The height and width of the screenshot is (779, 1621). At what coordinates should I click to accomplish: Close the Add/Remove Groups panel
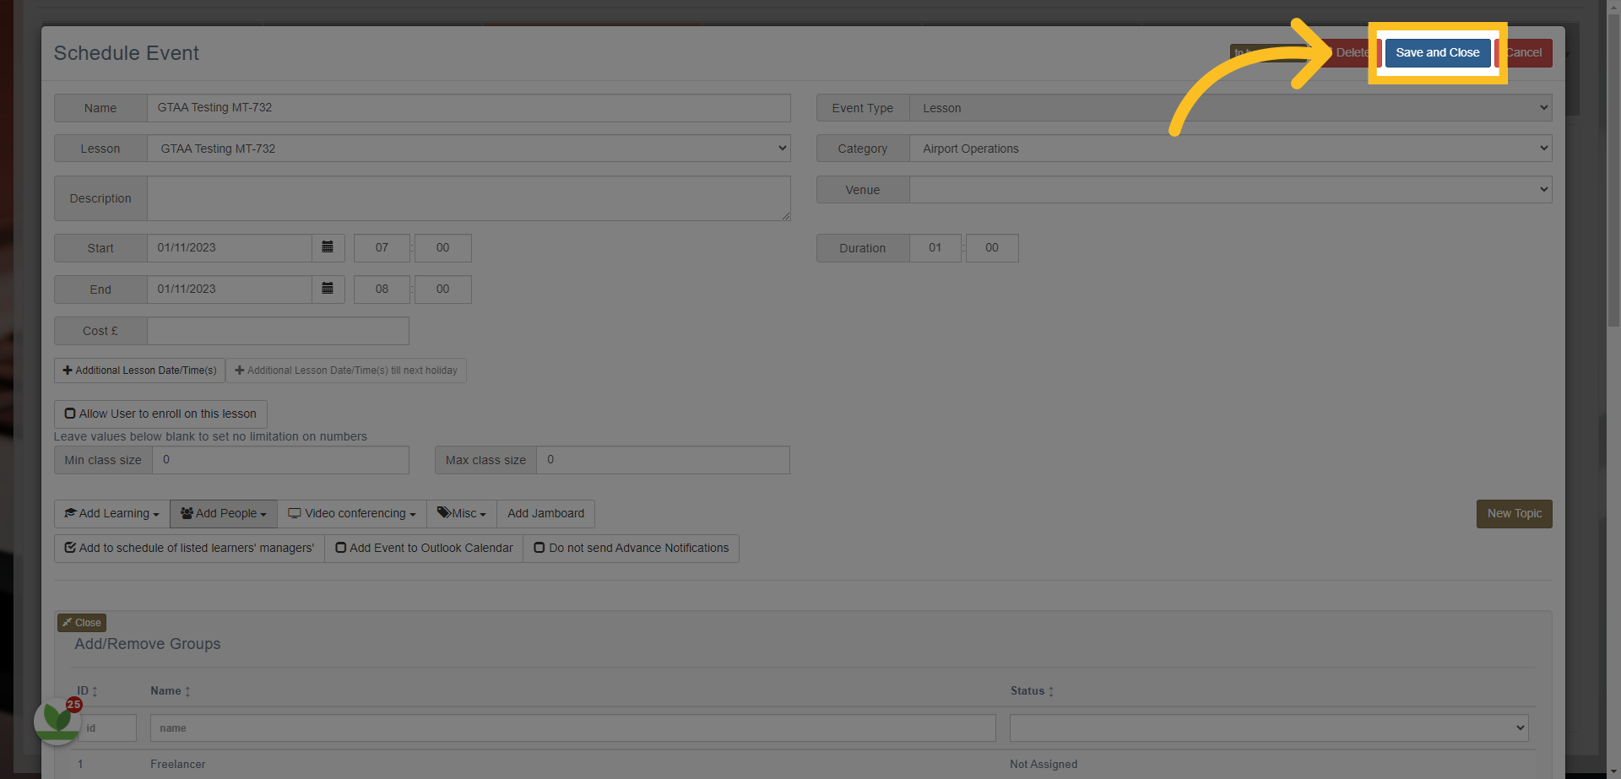(82, 623)
